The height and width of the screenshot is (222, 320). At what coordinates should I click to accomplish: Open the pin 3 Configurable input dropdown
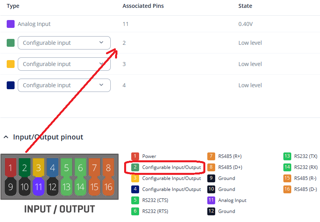coord(64,64)
